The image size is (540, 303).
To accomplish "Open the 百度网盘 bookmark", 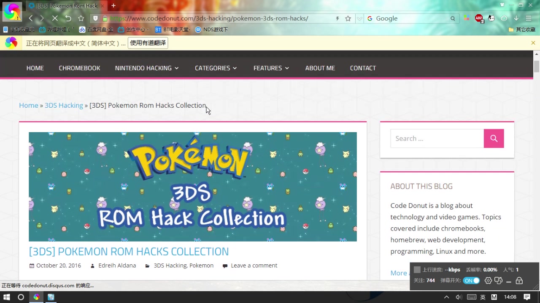I will pyautogui.click(x=96, y=29).
